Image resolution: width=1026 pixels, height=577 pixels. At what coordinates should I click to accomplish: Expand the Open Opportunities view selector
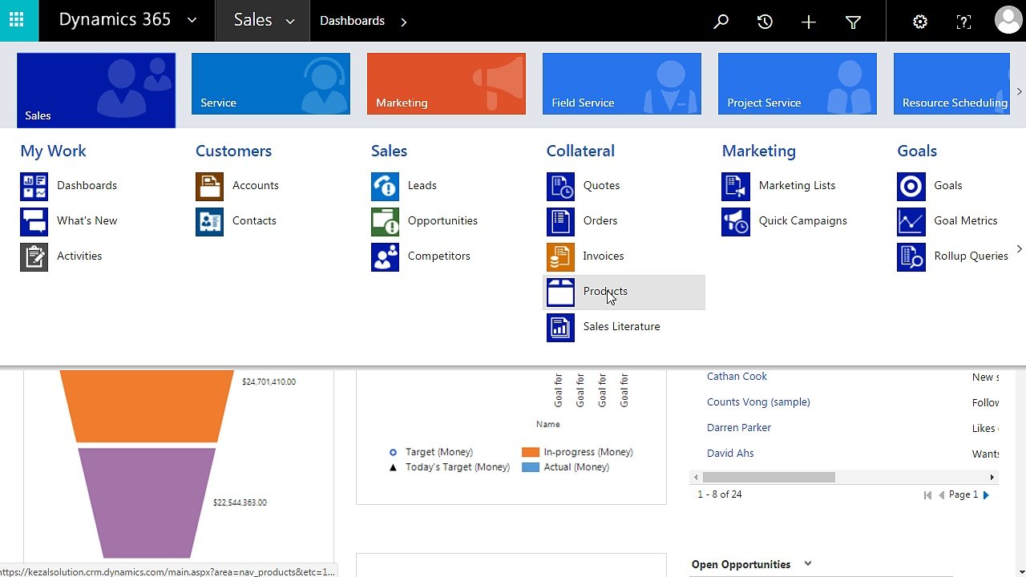click(807, 563)
